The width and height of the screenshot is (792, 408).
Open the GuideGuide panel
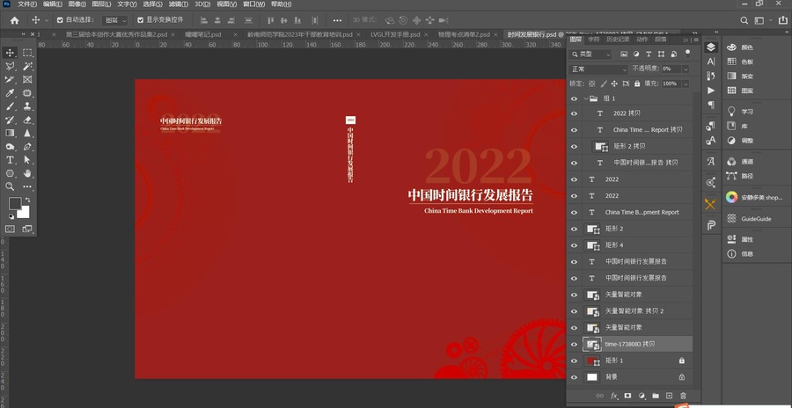tap(756, 219)
